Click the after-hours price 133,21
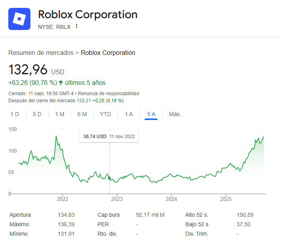Image resolution: width=282 pixels, height=242 pixels. click(84, 101)
